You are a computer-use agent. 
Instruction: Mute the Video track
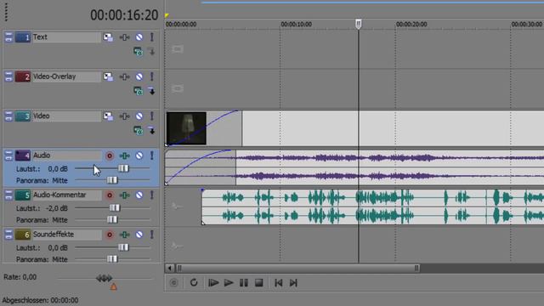point(139,116)
